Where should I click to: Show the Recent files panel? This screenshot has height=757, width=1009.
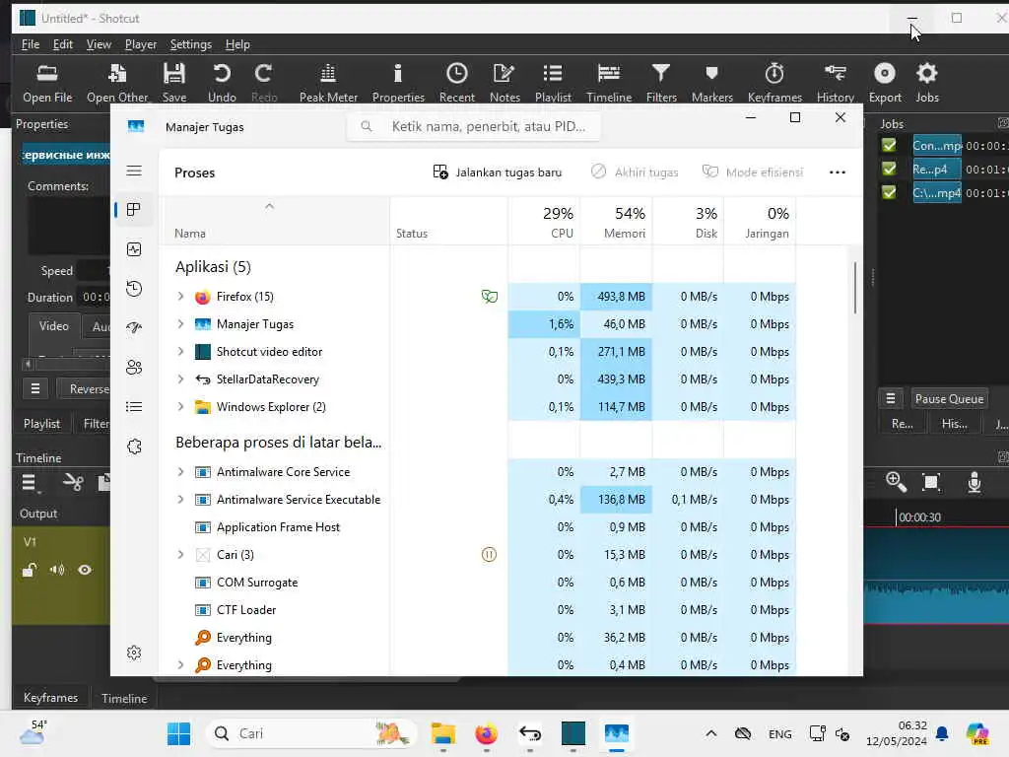pyautogui.click(x=457, y=84)
